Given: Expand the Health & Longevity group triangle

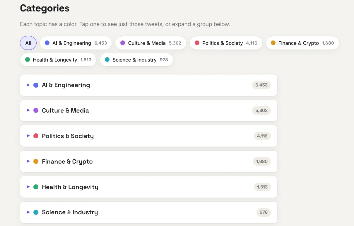Looking at the screenshot, I should pyautogui.click(x=28, y=187).
